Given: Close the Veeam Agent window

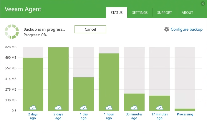Looking at the screenshot, I should (x=203, y=4).
